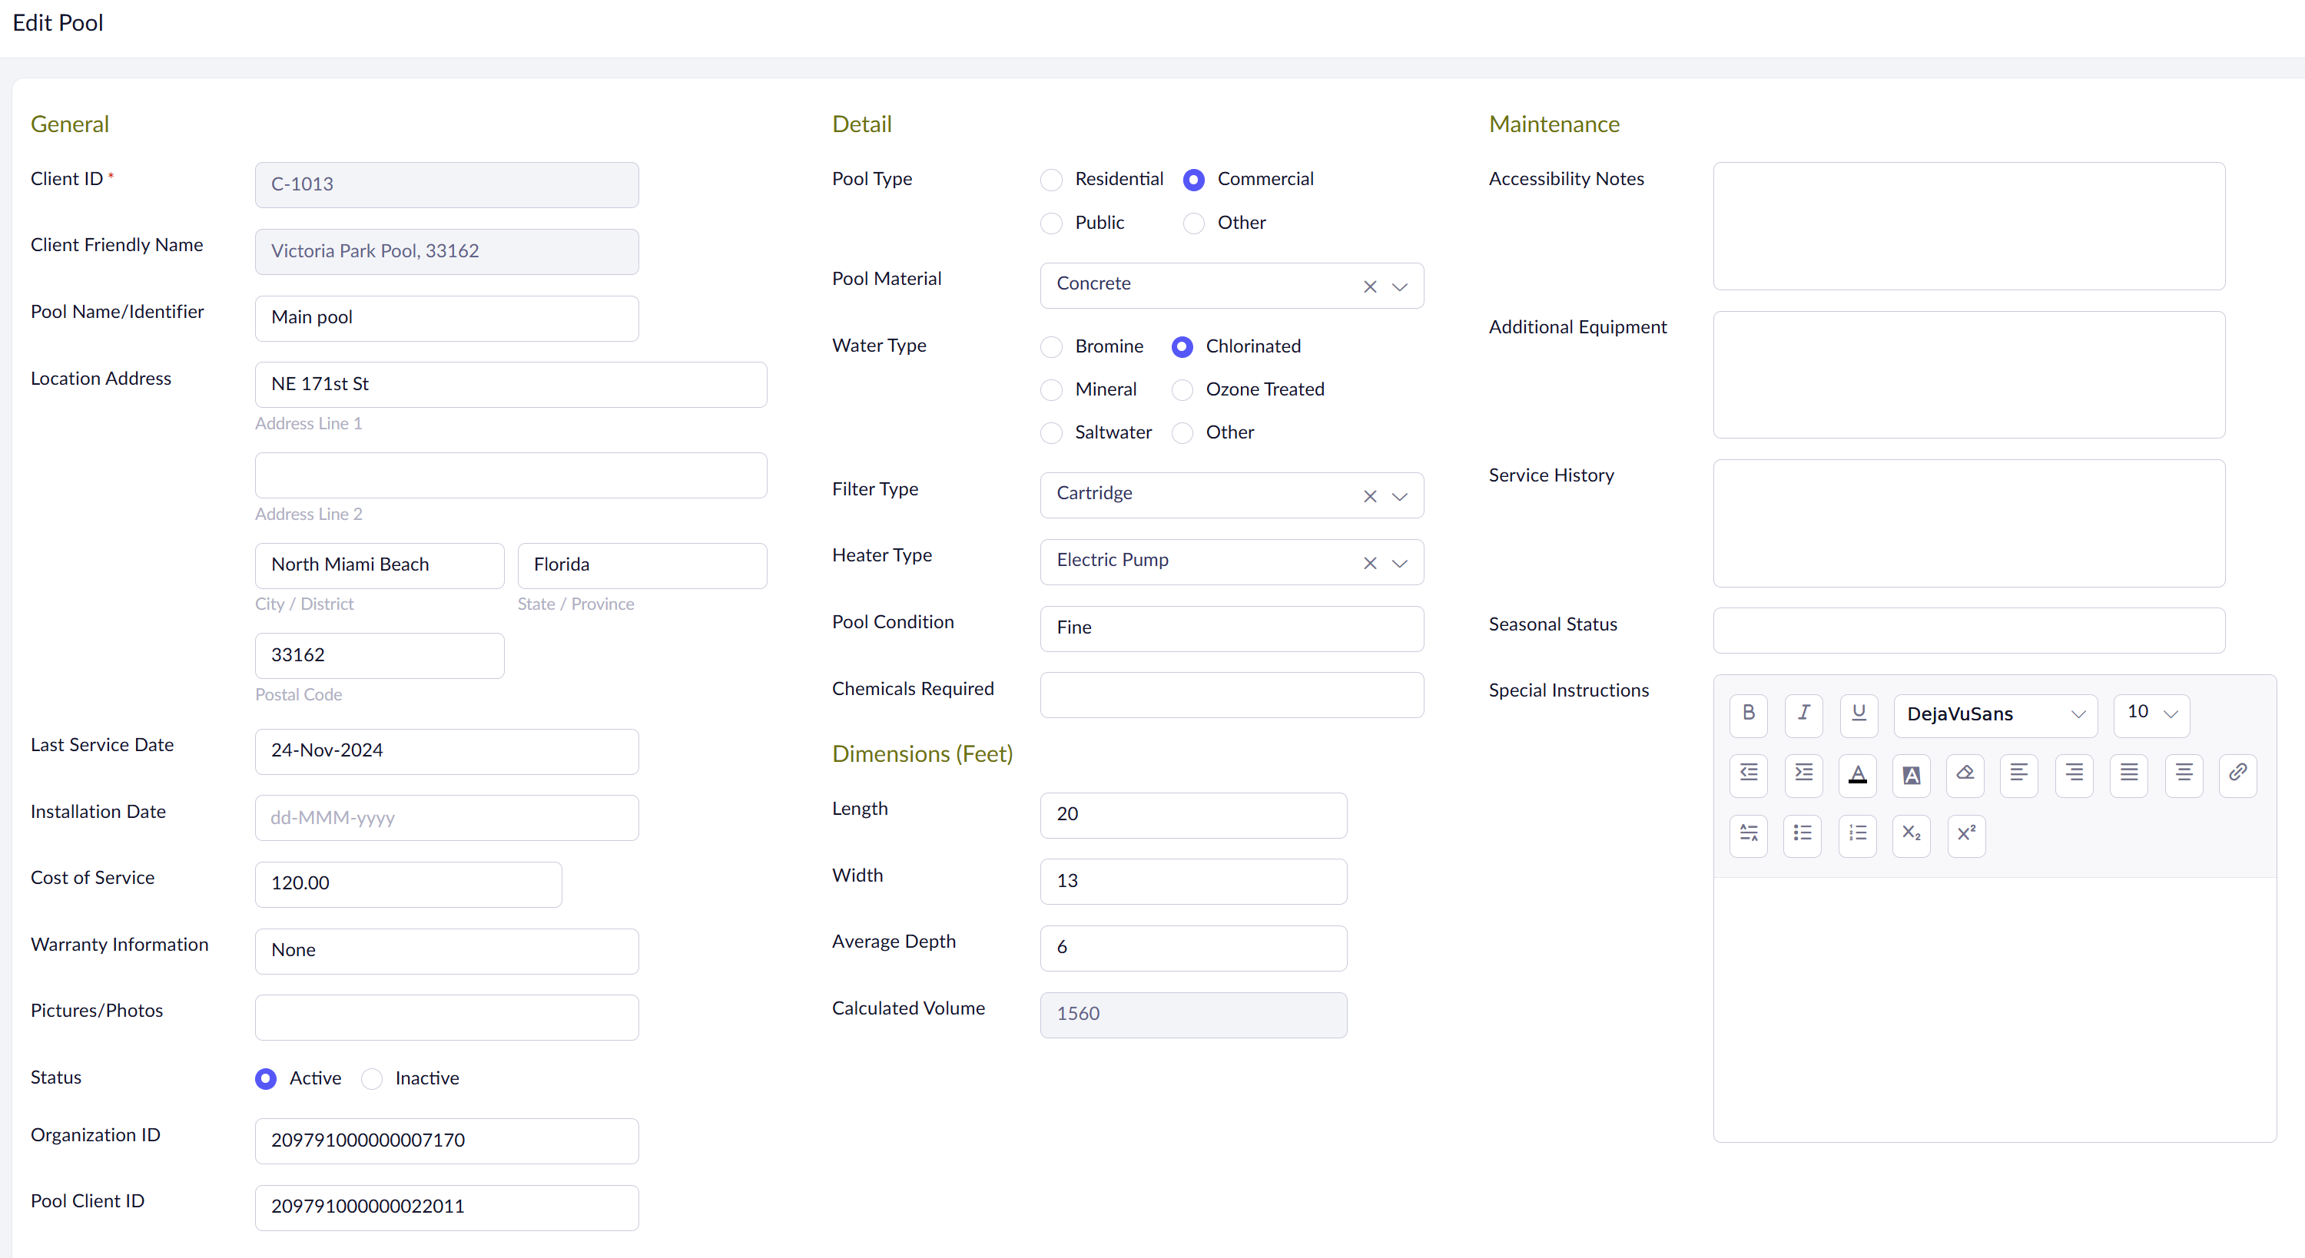Image resolution: width=2305 pixels, height=1258 pixels.
Task: Insert a bulleted list
Action: pos(1802,834)
